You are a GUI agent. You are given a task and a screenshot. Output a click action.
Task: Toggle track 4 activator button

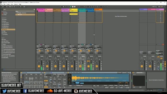64,66
